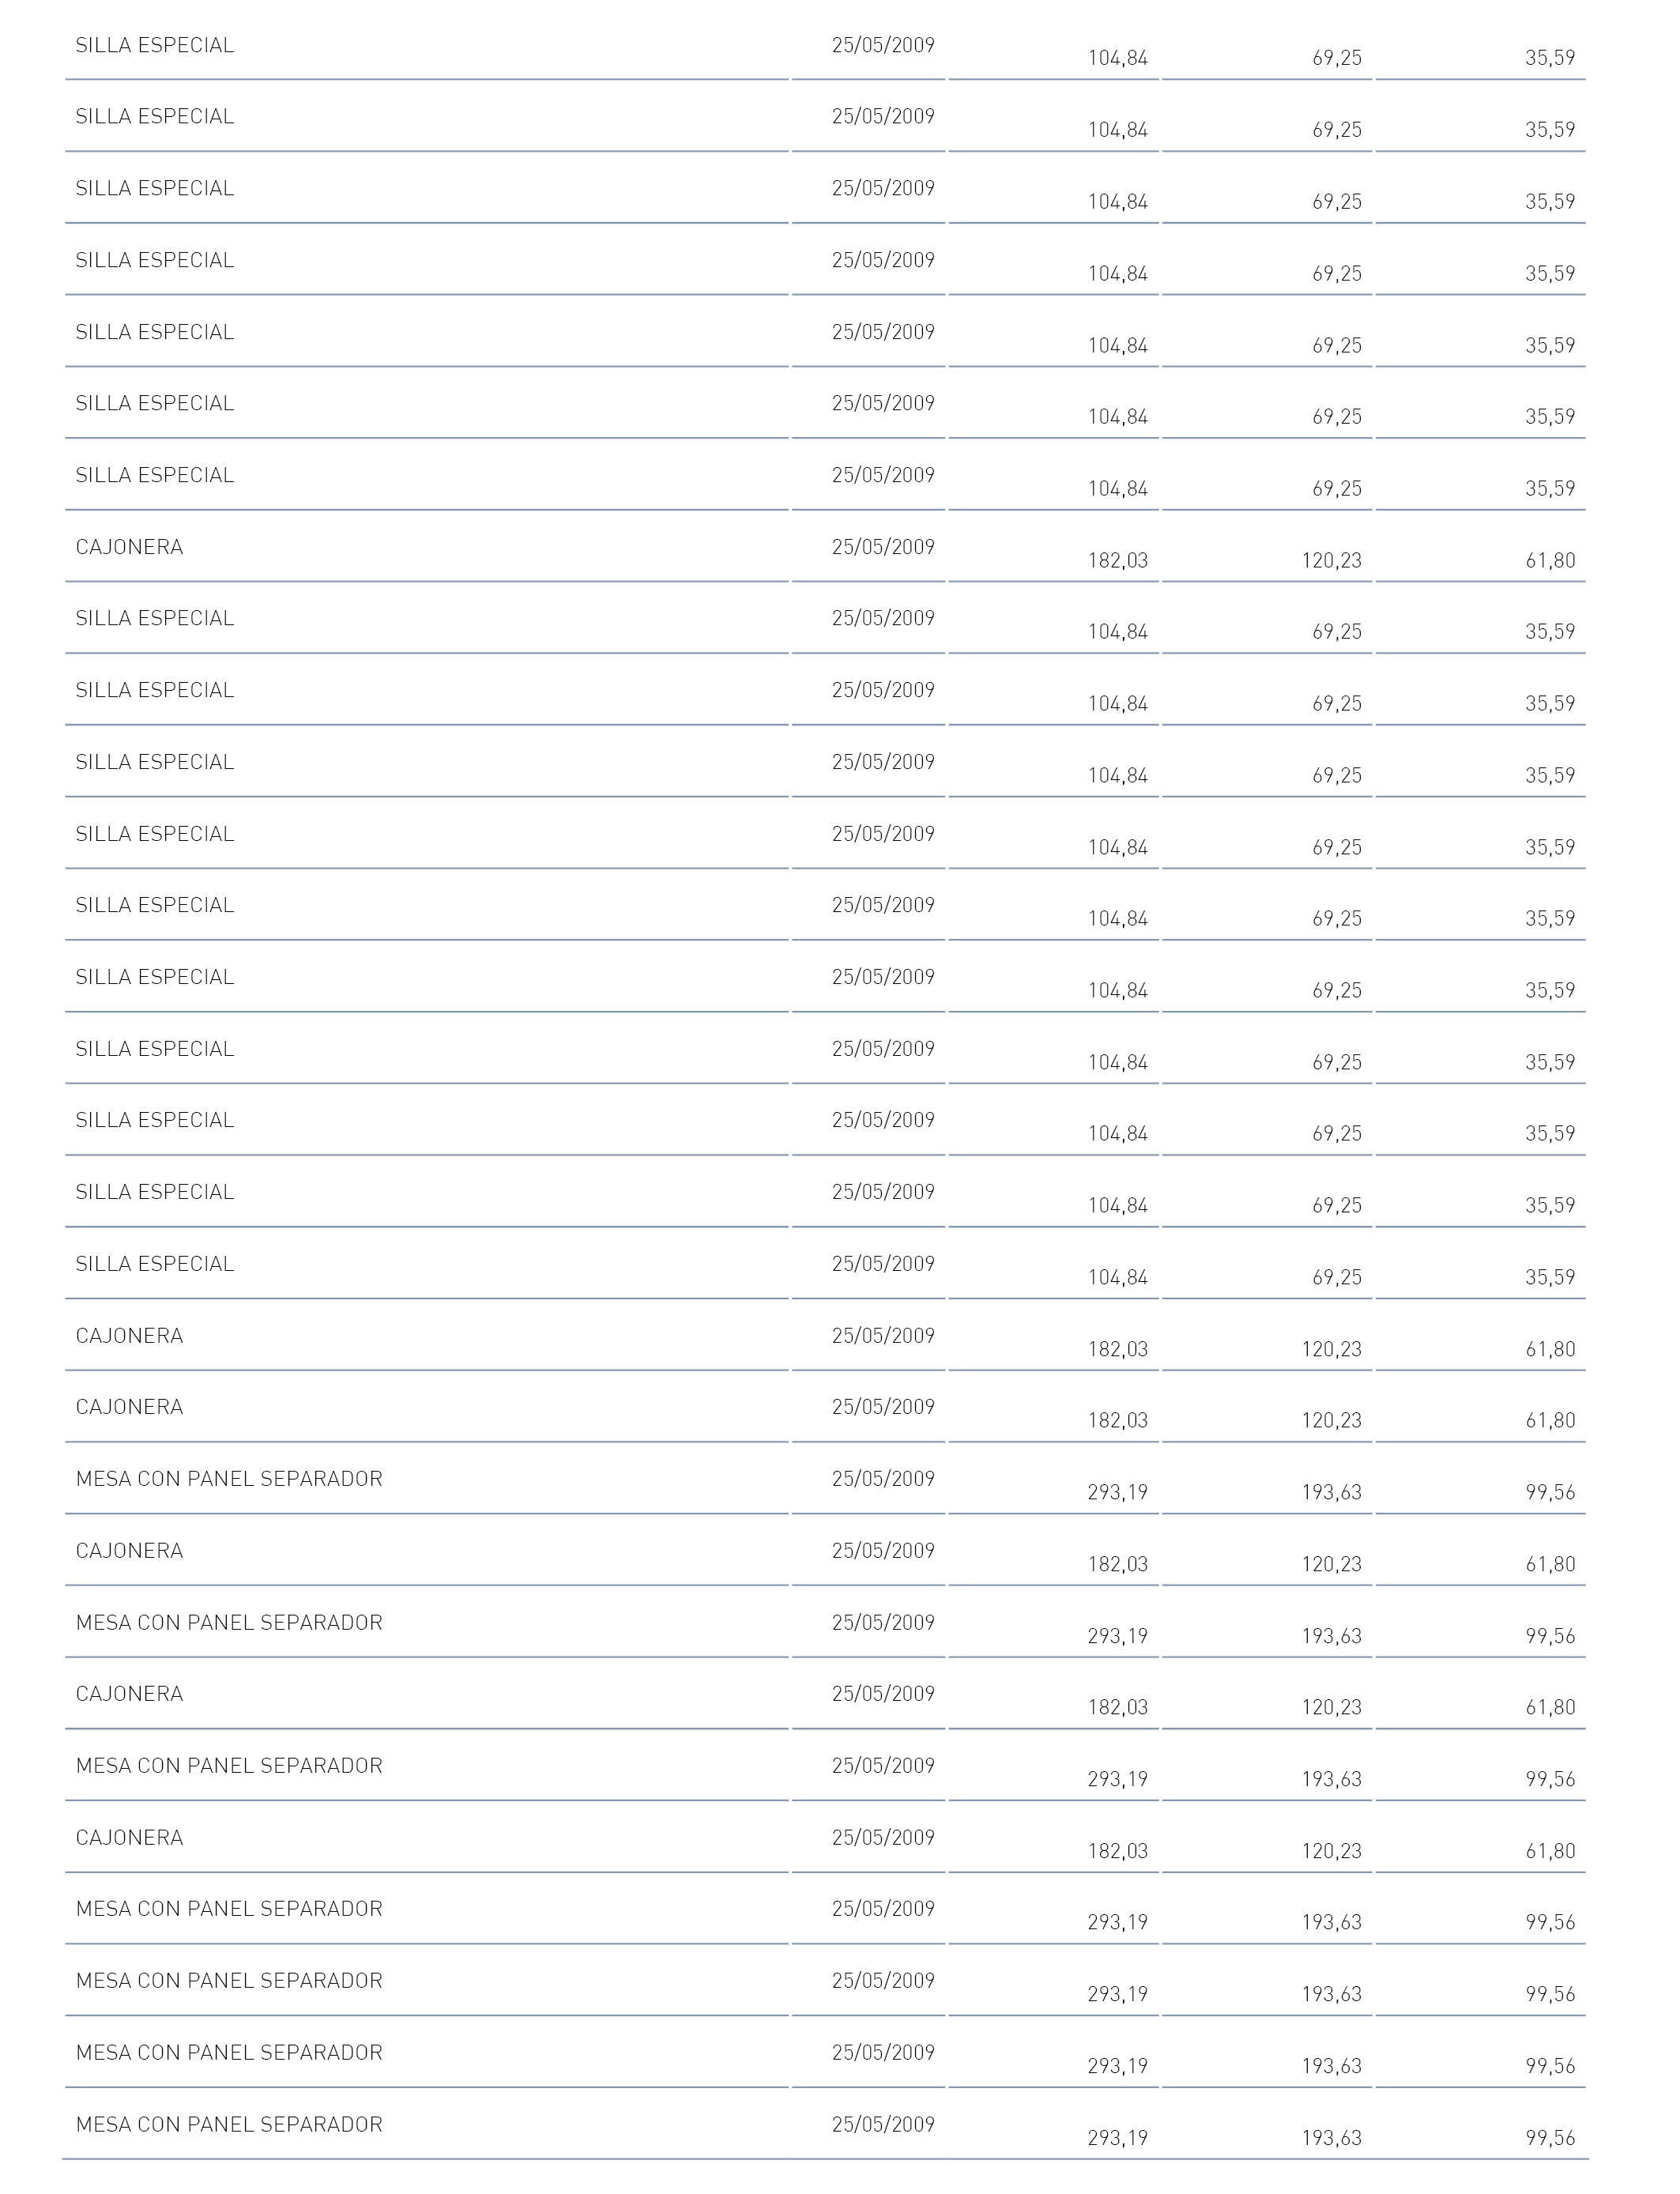Select the first CAJONERA entry in the table
This screenshot has height=2194, width=1680.
click(x=130, y=547)
